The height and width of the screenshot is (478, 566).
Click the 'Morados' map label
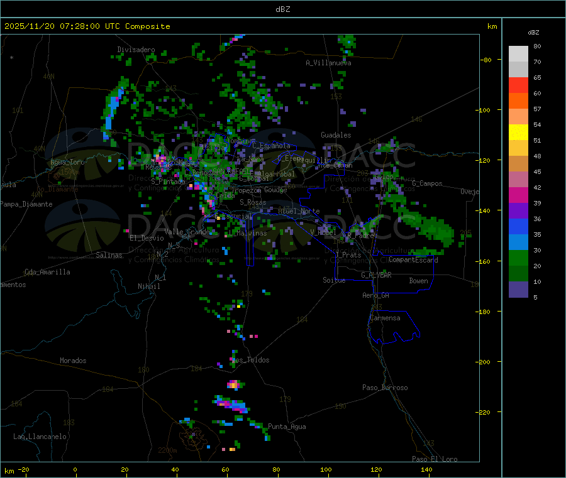coord(73,361)
